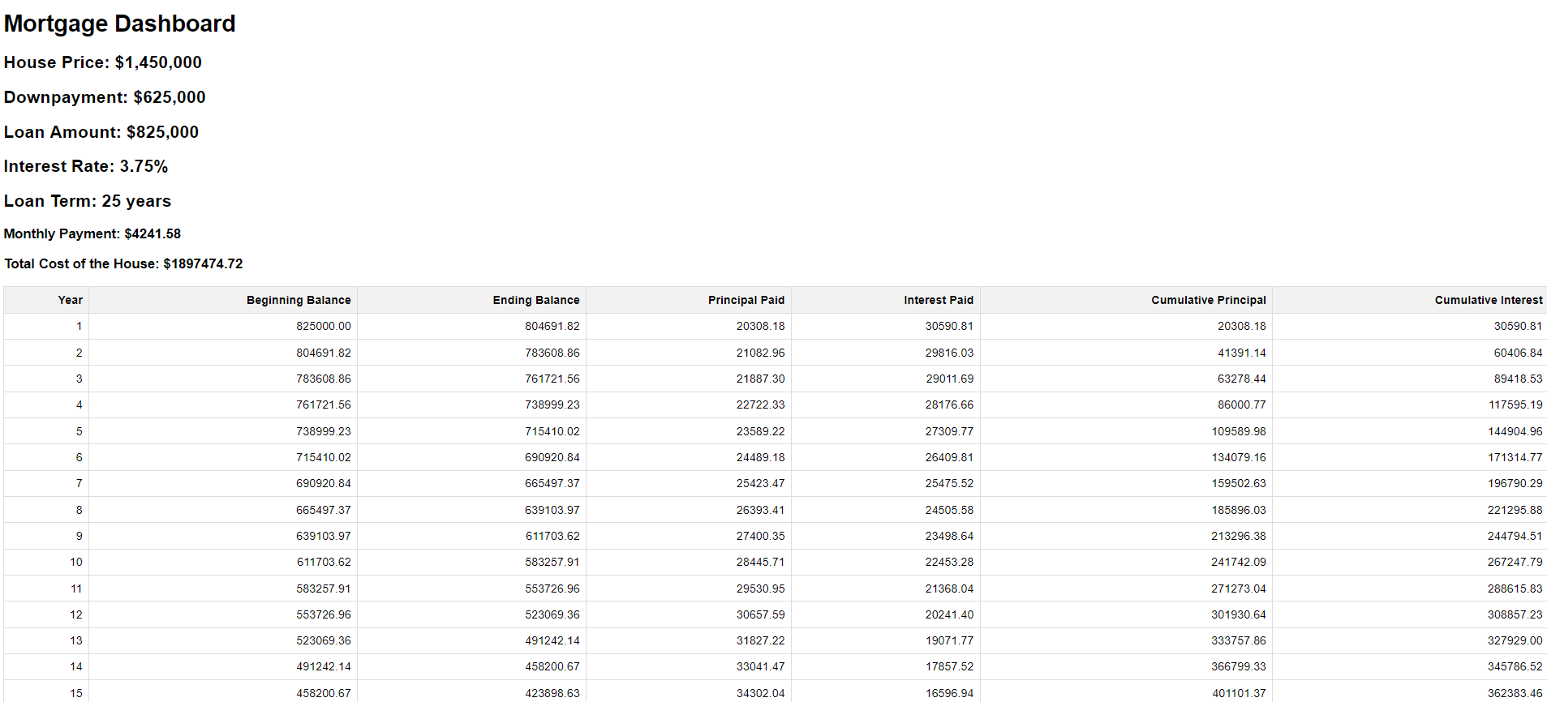The image size is (1547, 702).
Task: Click the Ending Balance column header
Action: pyautogui.click(x=535, y=300)
